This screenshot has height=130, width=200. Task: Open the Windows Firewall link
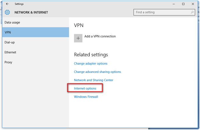tap(86, 97)
